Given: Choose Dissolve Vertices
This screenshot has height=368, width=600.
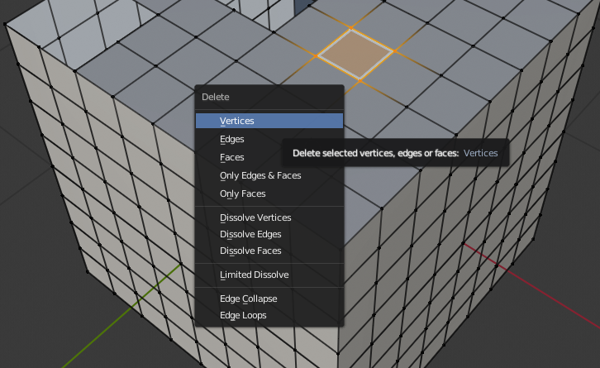Looking at the screenshot, I should tap(269, 217).
